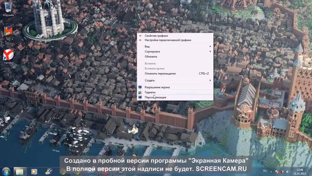
Task: Expand the Сортировка submenu
Action: [x=175, y=51]
